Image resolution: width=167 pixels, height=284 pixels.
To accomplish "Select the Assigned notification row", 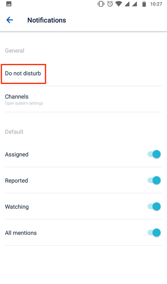I will pyautogui.click(x=17, y=154).
